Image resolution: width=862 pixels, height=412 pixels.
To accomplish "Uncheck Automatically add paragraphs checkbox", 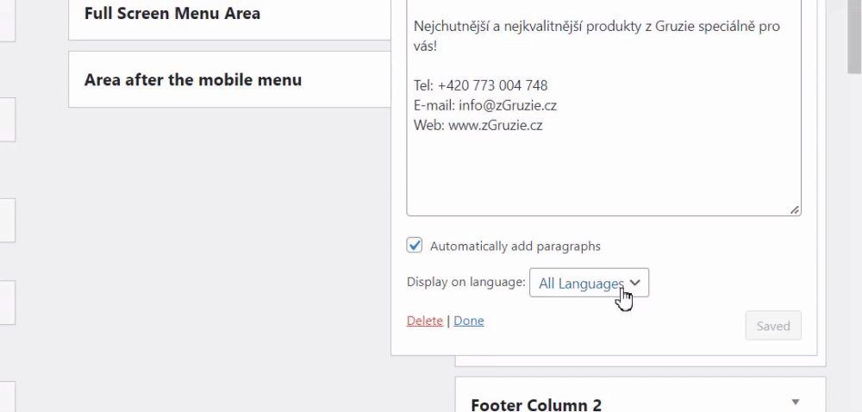I will 415,246.
